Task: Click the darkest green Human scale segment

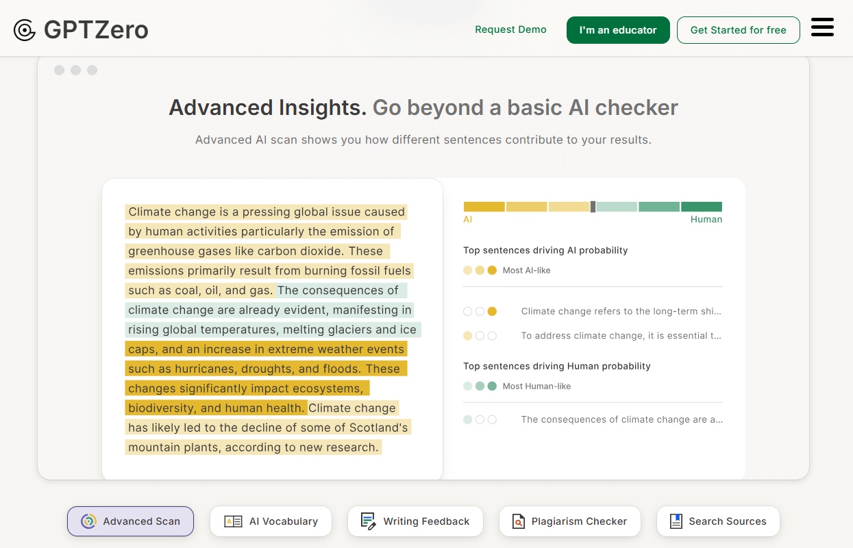Action: point(702,207)
